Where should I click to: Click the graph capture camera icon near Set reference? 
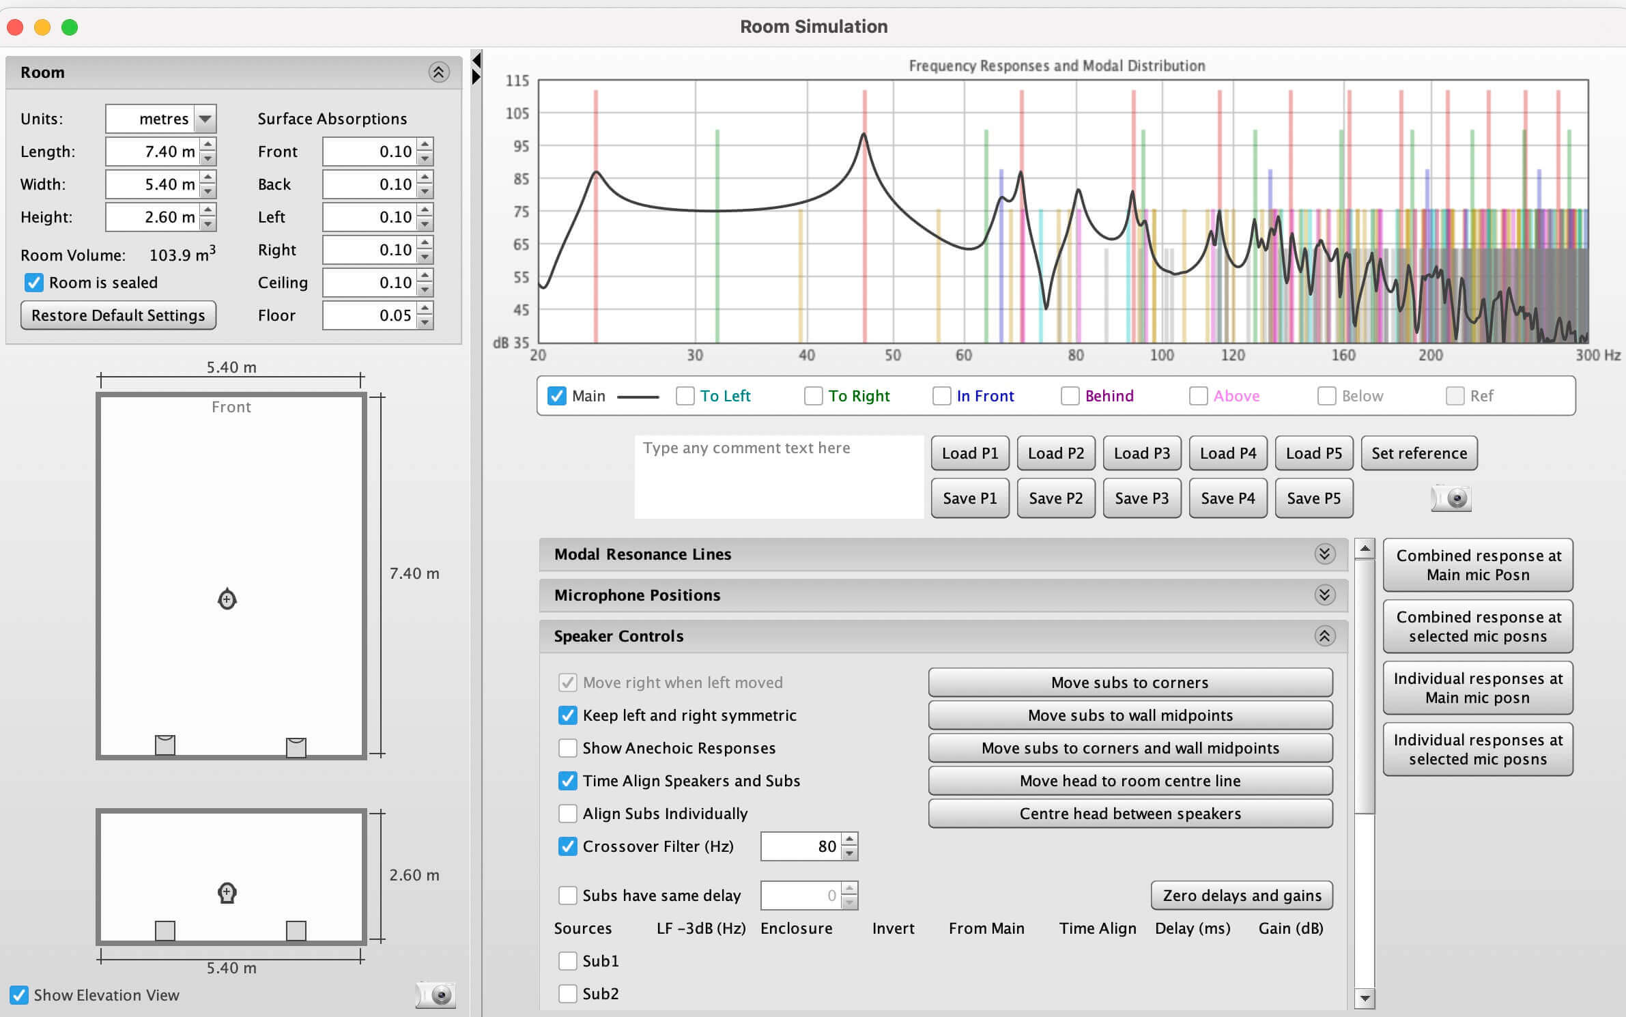1451,498
